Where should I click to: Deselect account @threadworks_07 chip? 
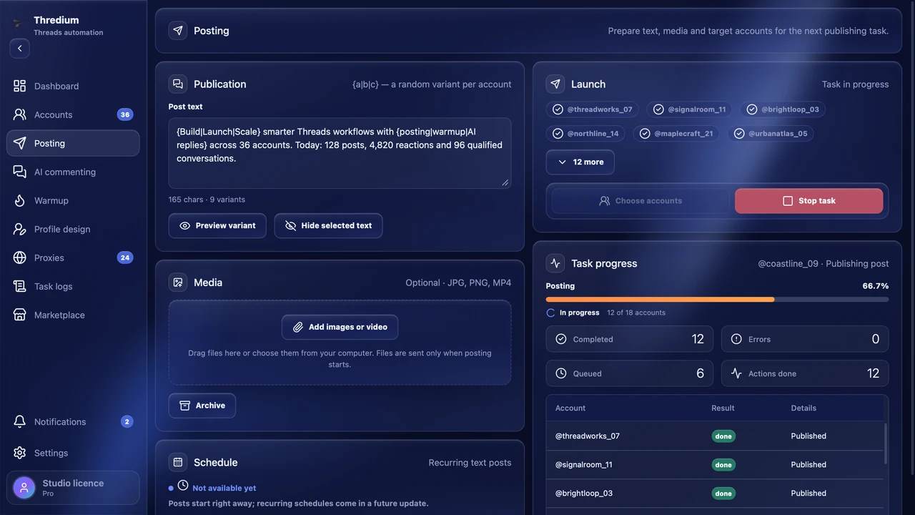pos(593,109)
